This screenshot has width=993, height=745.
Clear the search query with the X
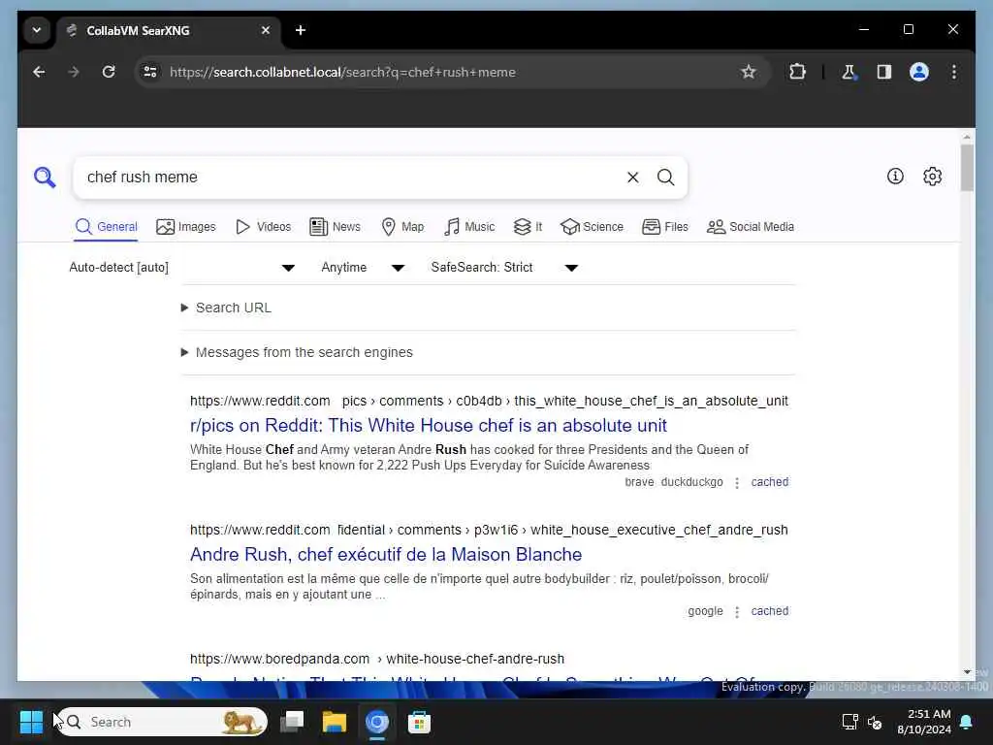click(x=632, y=178)
